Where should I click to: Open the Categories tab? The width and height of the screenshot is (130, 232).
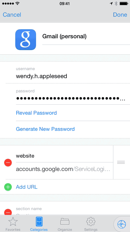39,224
